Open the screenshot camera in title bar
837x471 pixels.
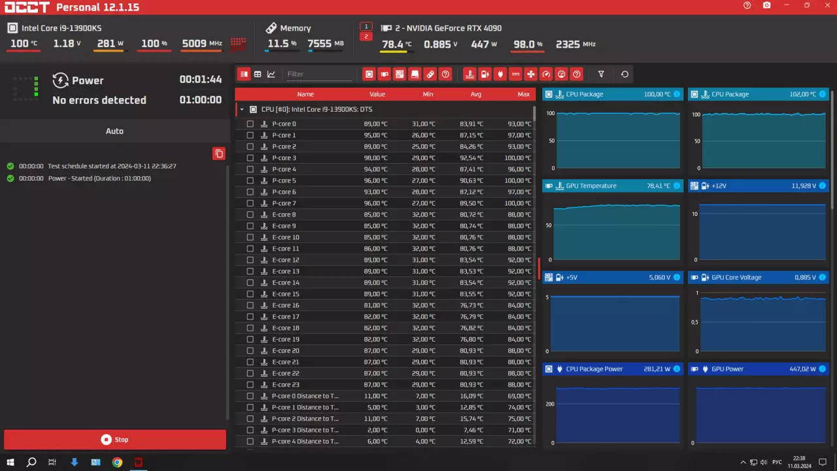[766, 5]
